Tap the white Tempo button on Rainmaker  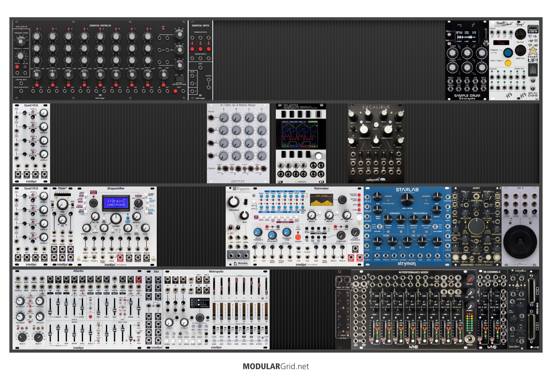[359, 218]
